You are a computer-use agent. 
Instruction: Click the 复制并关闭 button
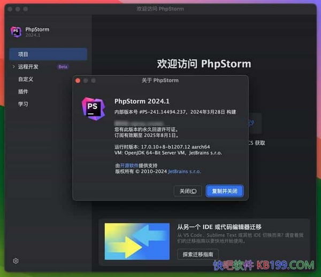[x=225, y=191]
